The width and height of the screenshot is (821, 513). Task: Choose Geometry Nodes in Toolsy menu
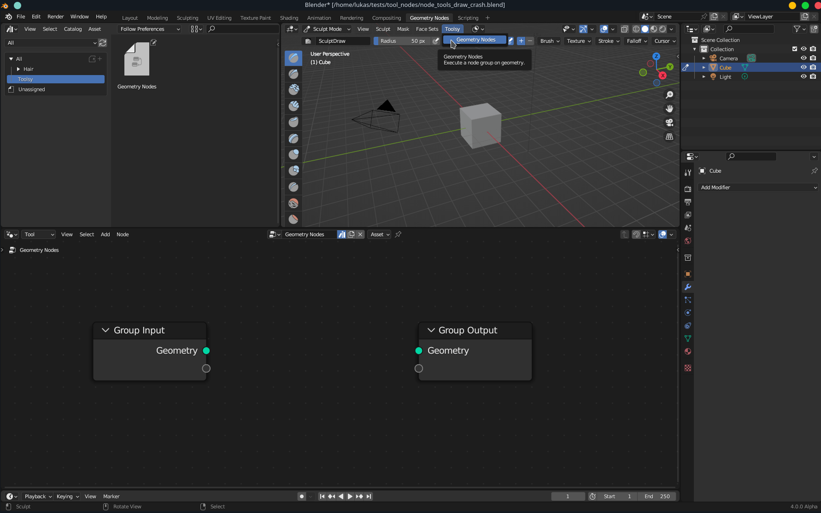tap(475, 40)
